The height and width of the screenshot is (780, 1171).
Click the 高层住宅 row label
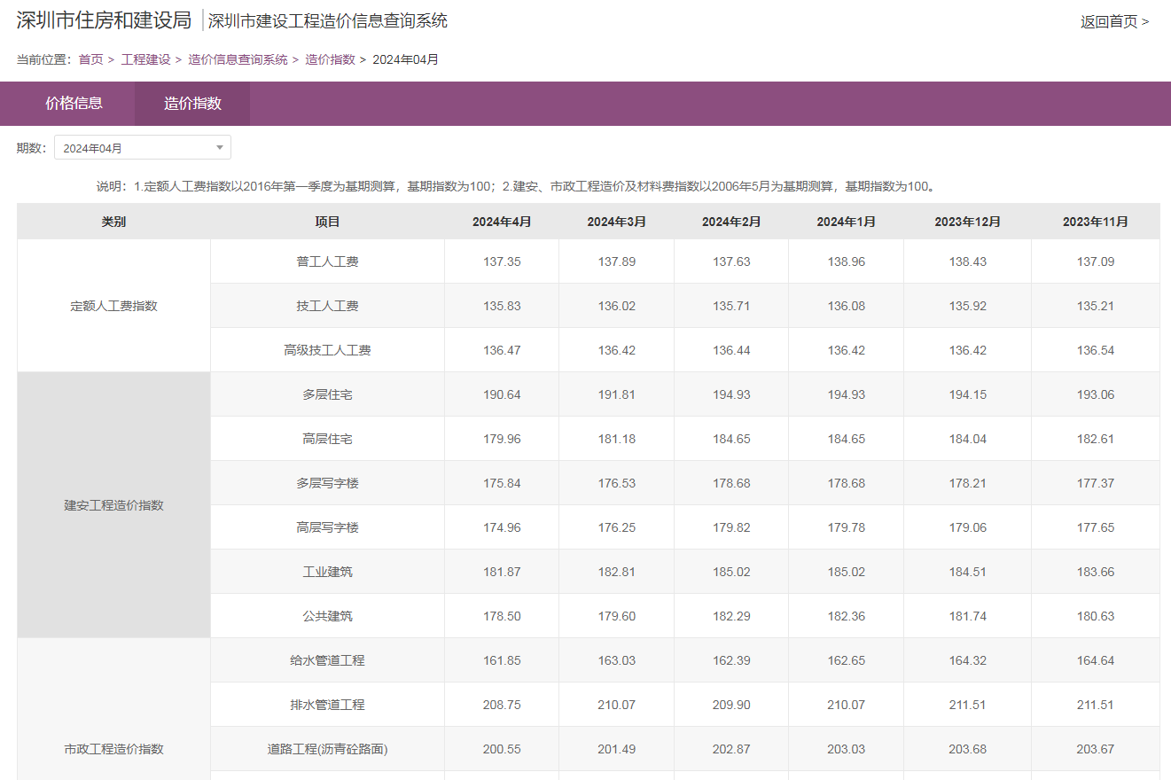point(327,439)
